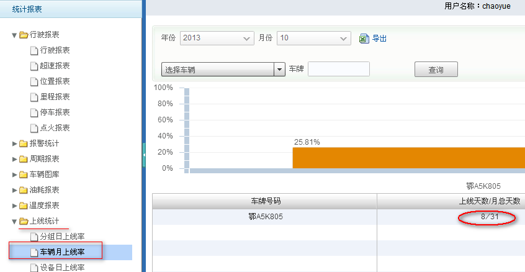Open the 里程报表 report
The width and height of the screenshot is (525, 272).
[55, 97]
